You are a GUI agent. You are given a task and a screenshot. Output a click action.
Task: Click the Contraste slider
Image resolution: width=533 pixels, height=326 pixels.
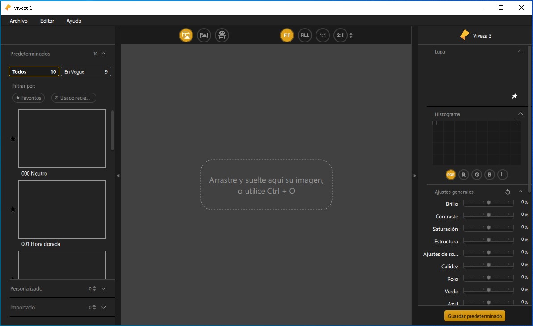pyautogui.click(x=488, y=216)
